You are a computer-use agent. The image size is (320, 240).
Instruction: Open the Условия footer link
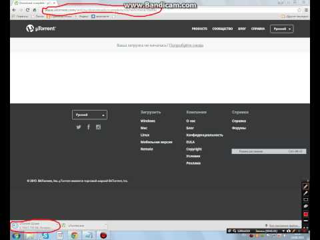[x=193, y=156]
